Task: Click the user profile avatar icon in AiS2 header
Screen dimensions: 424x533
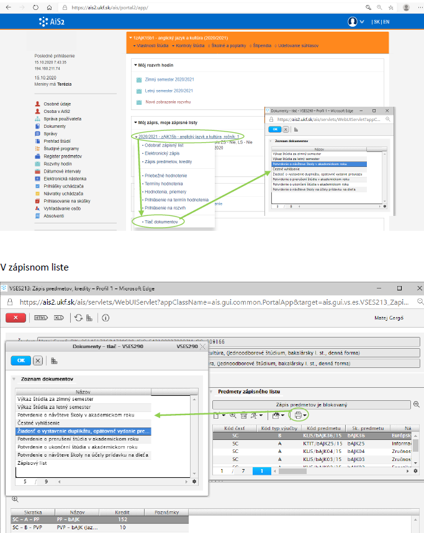Action: click(x=353, y=22)
